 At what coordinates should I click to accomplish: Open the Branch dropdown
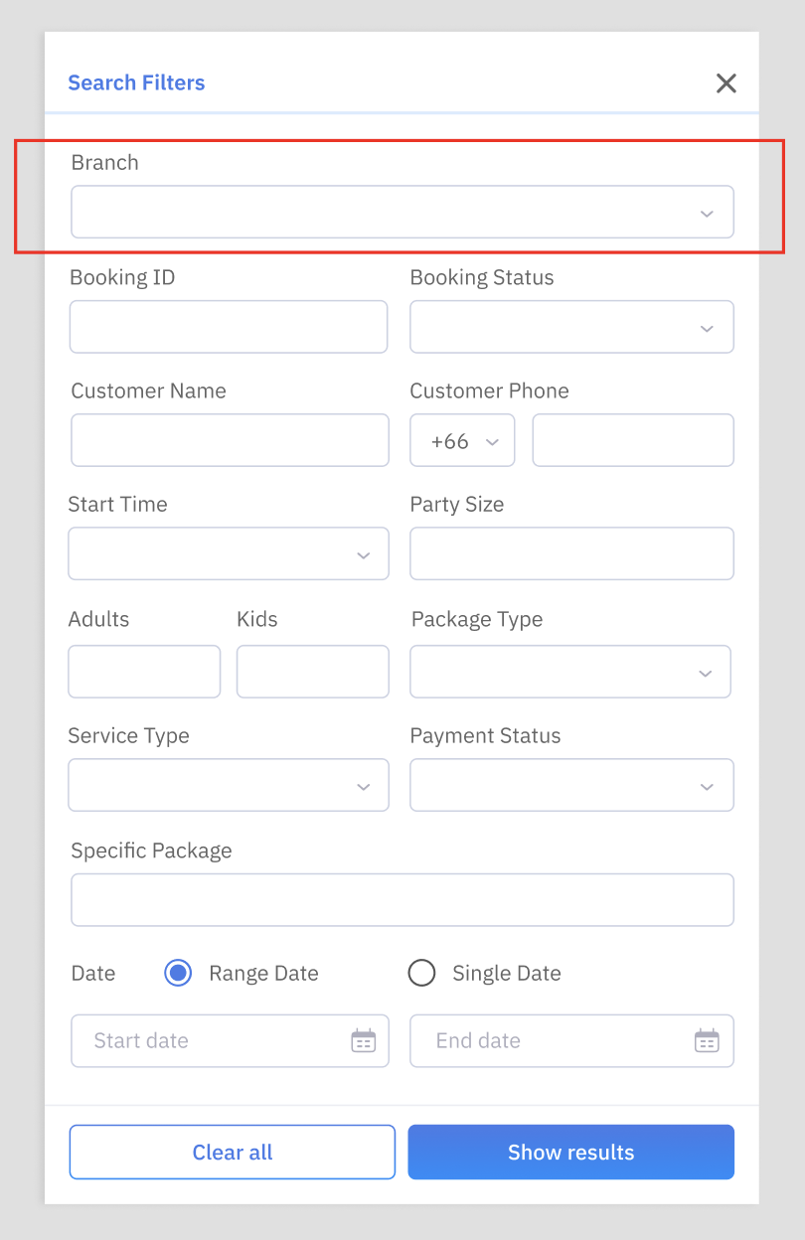[402, 212]
